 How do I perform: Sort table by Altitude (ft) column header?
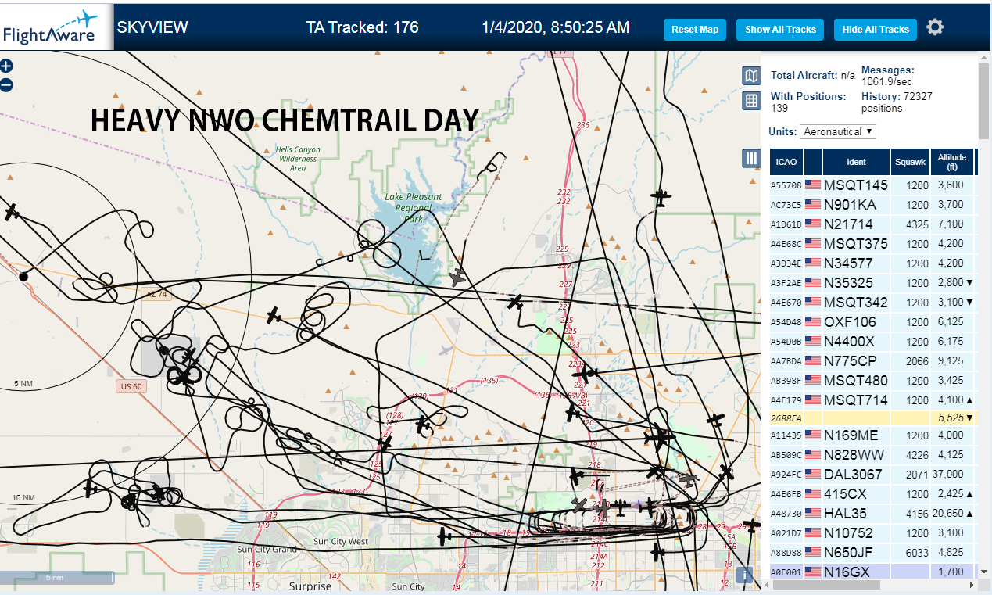point(952,162)
